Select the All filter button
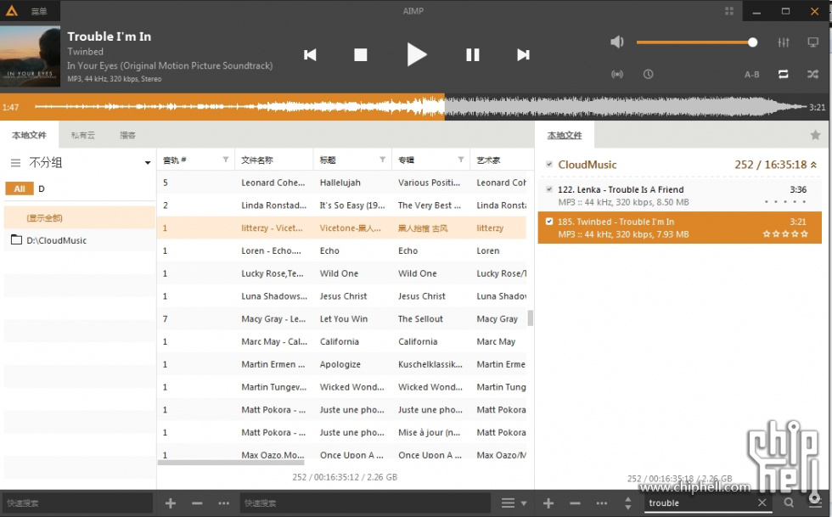Screen dimensions: 832x517 click(x=20, y=188)
